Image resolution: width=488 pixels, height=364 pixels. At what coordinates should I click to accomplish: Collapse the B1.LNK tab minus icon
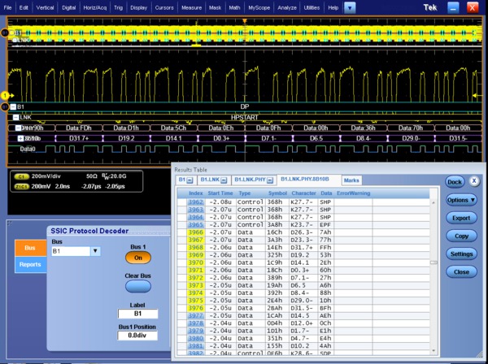point(224,180)
